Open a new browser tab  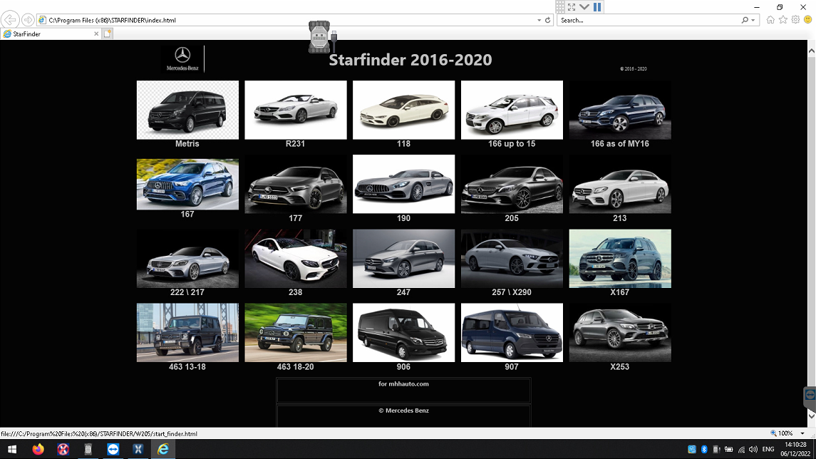tap(107, 33)
